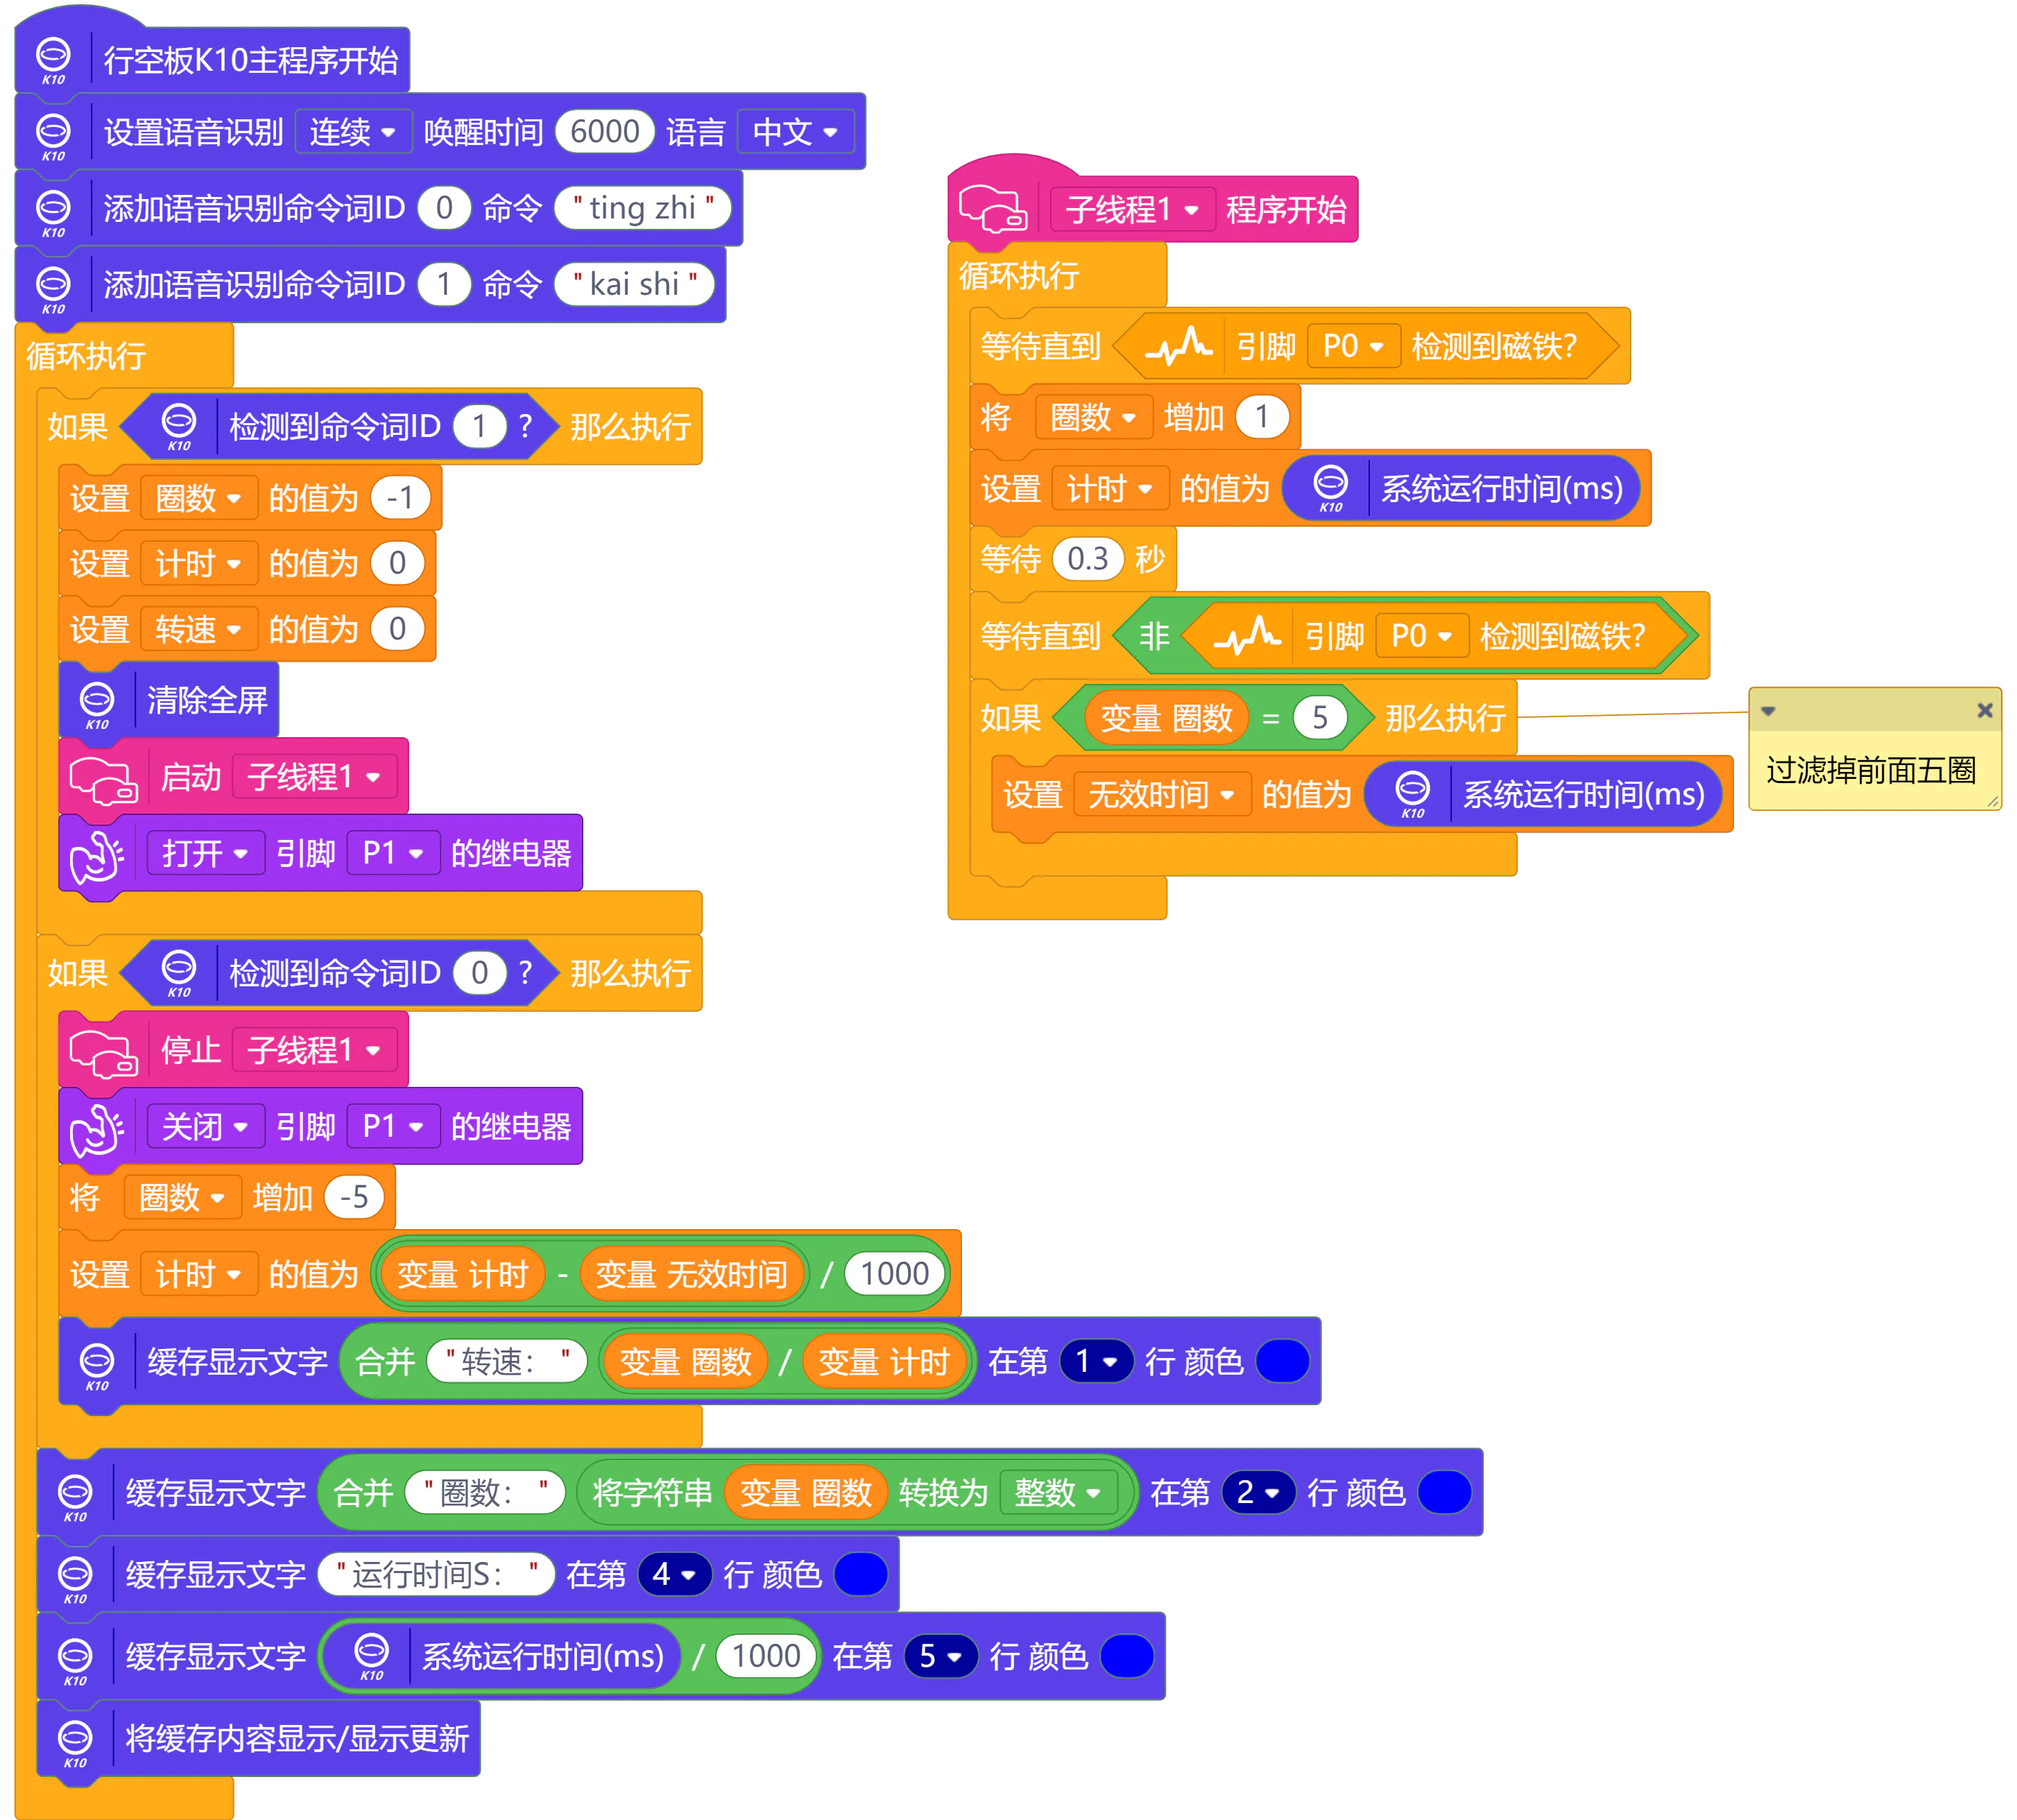Click the 过滤掉前面五圈 comment text
This screenshot has width=2017, height=1820.
[1870, 771]
